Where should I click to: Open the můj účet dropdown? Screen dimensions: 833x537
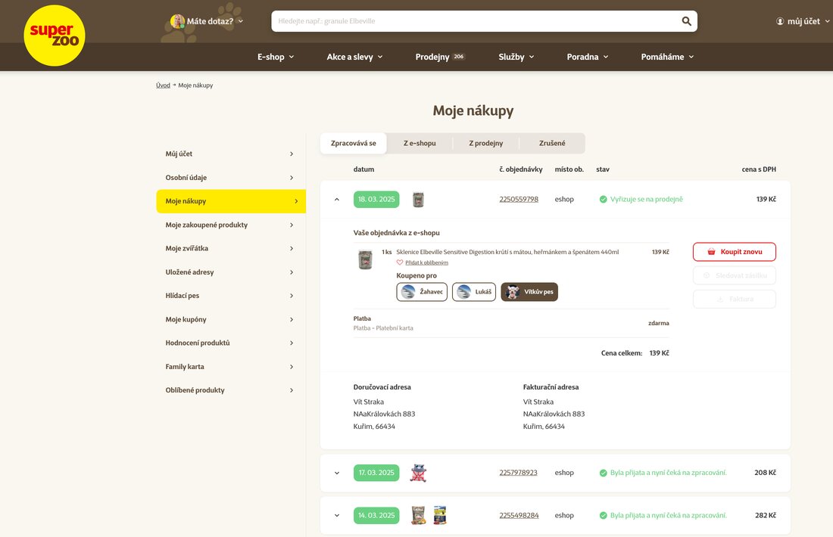point(803,21)
